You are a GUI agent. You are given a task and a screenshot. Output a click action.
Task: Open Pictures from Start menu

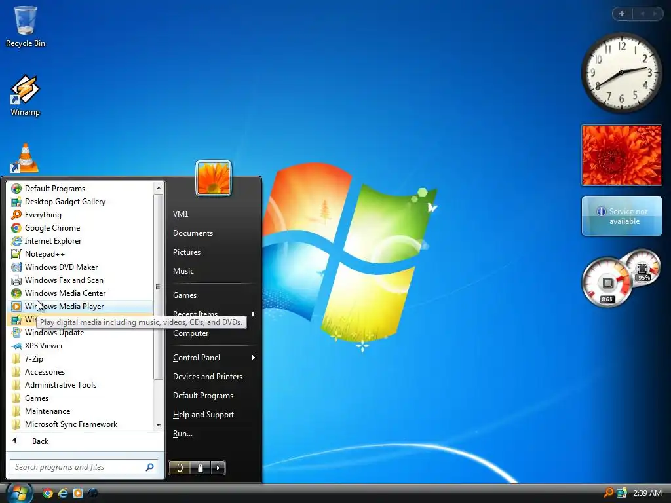coord(187,252)
